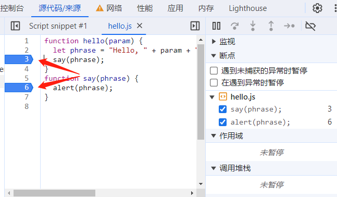Collapse the 调用堆栈 call stack section
The width and height of the screenshot is (337, 197).
tap(214, 168)
